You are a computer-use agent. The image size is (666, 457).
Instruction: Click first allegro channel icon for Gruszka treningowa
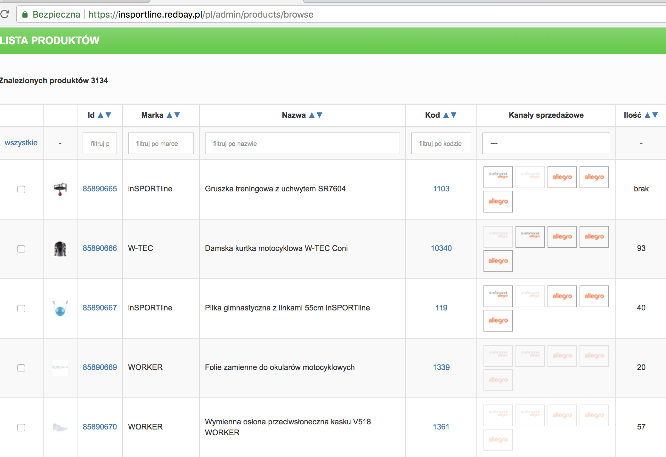point(562,177)
